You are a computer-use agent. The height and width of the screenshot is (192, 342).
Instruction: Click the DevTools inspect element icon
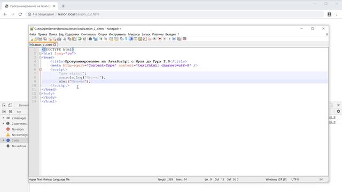click(x=4, y=105)
